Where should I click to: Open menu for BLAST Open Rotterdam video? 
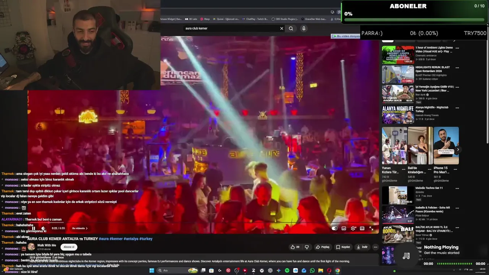pos(457,68)
